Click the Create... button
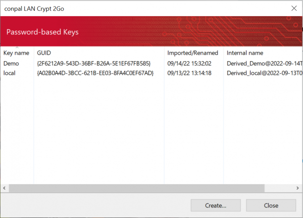This screenshot has width=303, height=218. tap(216, 205)
